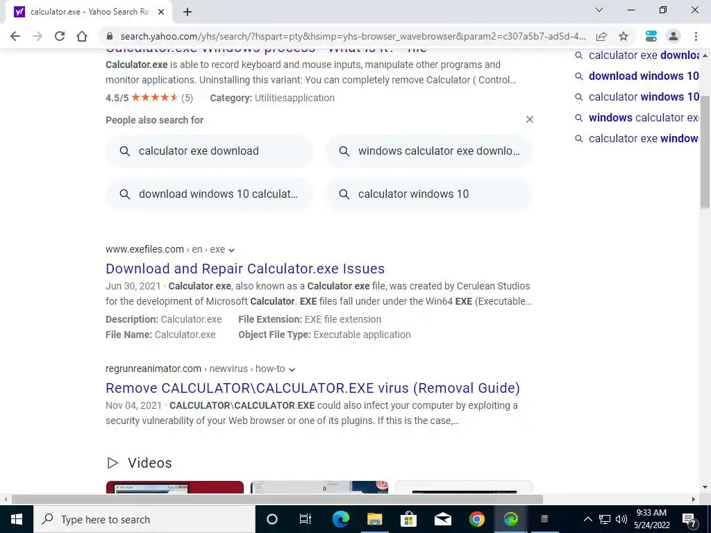Open Calculator app in taskbar
Screen dimensions: 711x533
pos(544,519)
